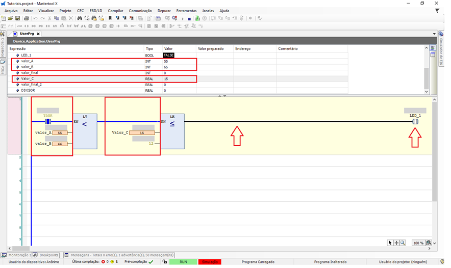
Task: Toggle the LED_1 output coil
Action: point(415,122)
